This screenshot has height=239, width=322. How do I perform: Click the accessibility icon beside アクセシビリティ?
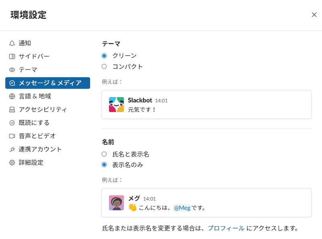12,110
